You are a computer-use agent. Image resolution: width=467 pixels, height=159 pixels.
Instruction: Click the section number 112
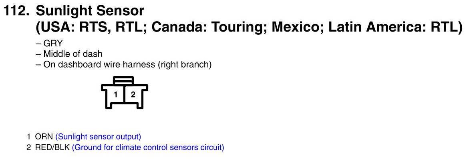pos(17,11)
